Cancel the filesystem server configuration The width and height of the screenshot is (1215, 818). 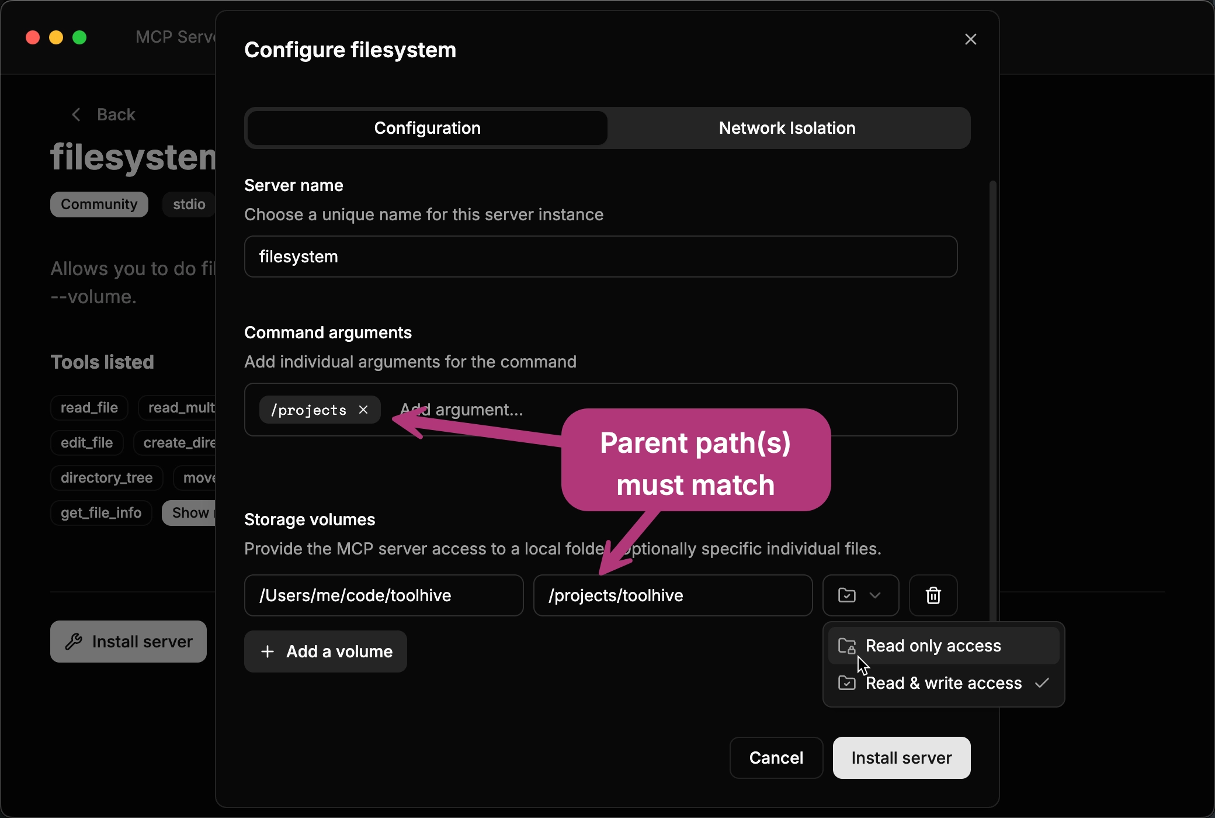[x=776, y=757]
